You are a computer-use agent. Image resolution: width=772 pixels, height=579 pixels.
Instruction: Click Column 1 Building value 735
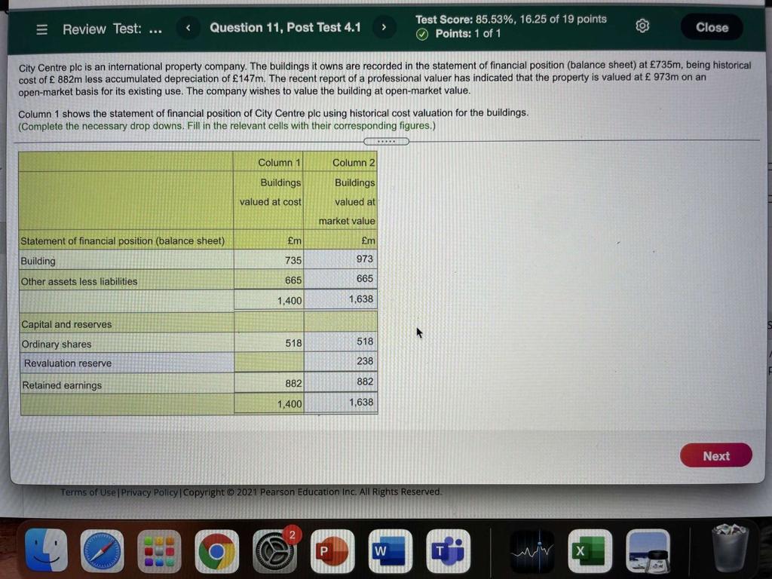pyautogui.click(x=269, y=260)
